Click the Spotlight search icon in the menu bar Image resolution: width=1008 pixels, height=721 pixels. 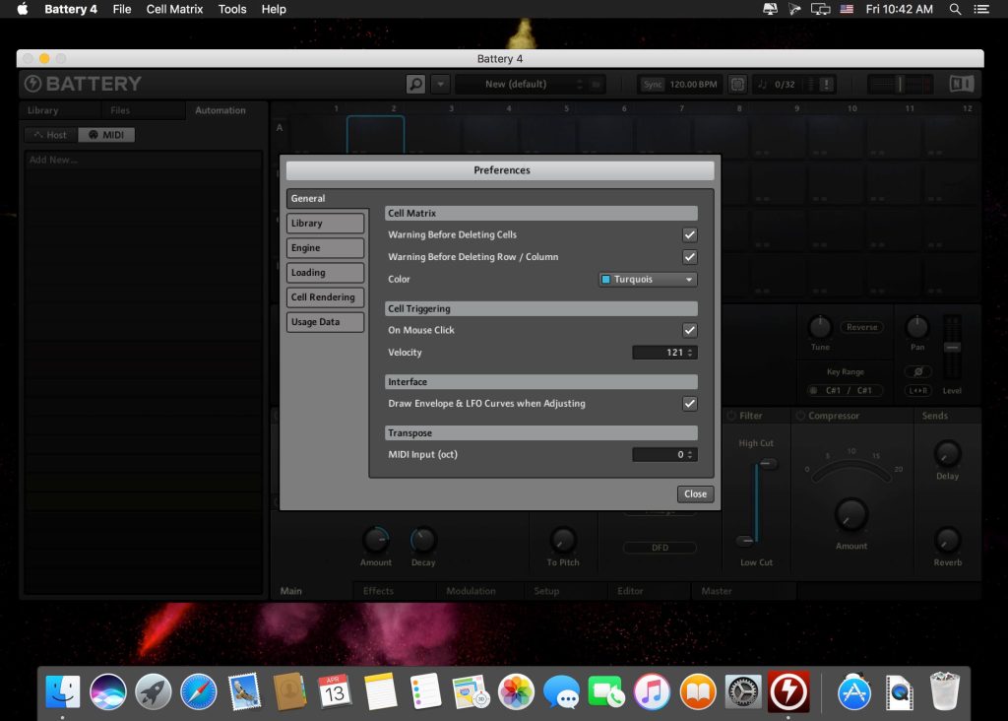[953, 9]
